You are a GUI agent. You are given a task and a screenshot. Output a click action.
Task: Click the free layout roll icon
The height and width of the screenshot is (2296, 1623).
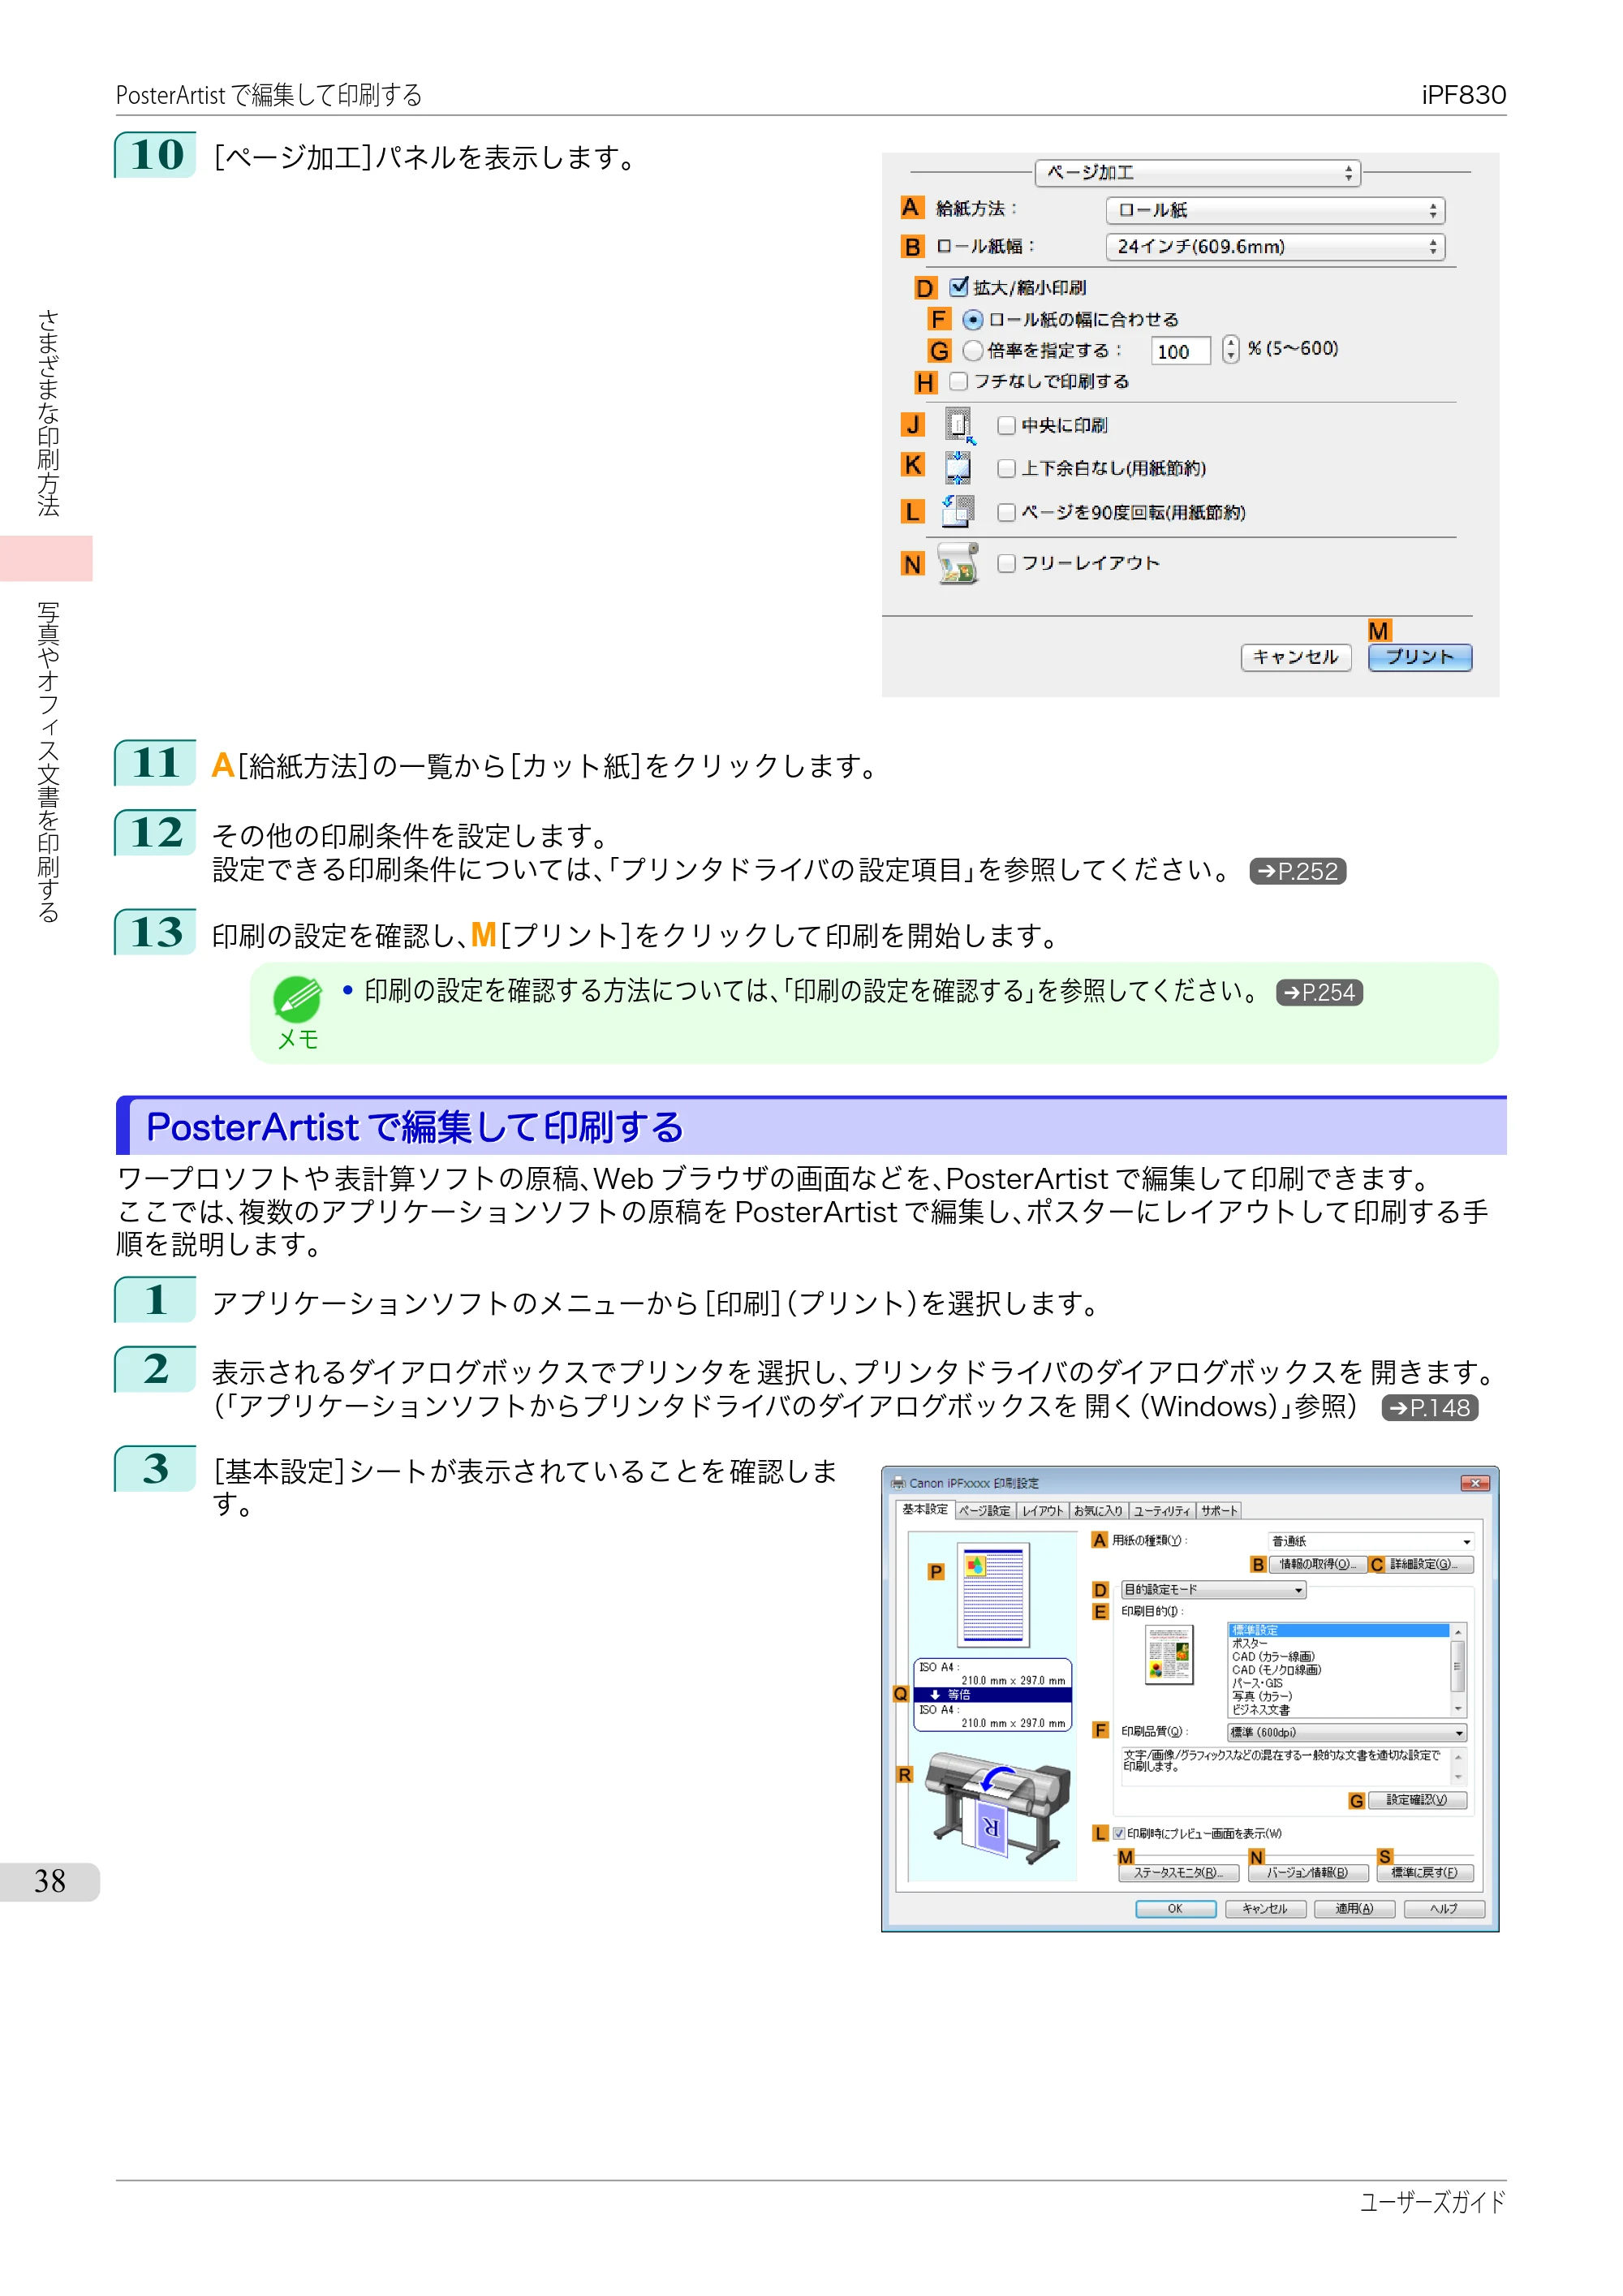pos(958,564)
